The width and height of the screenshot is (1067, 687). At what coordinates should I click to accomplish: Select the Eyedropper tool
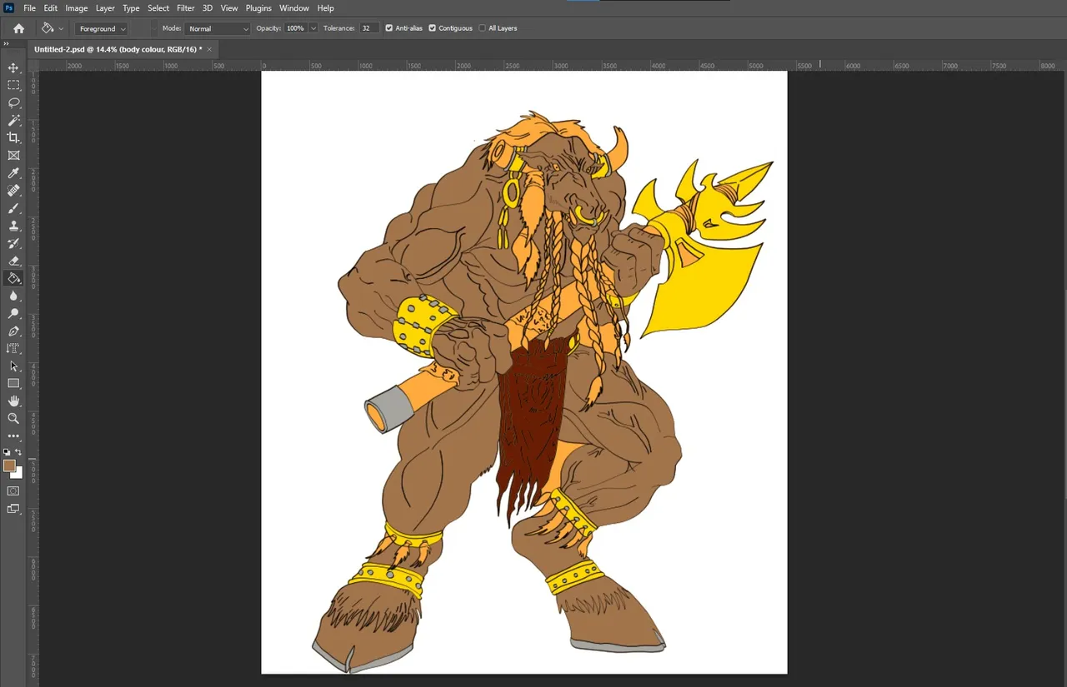pyautogui.click(x=13, y=173)
